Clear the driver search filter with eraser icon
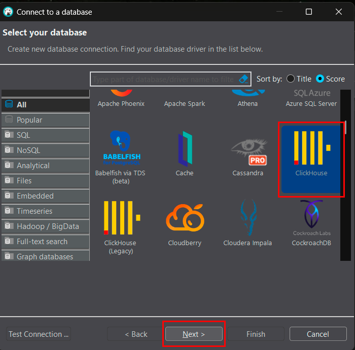355x350 pixels. point(244,79)
